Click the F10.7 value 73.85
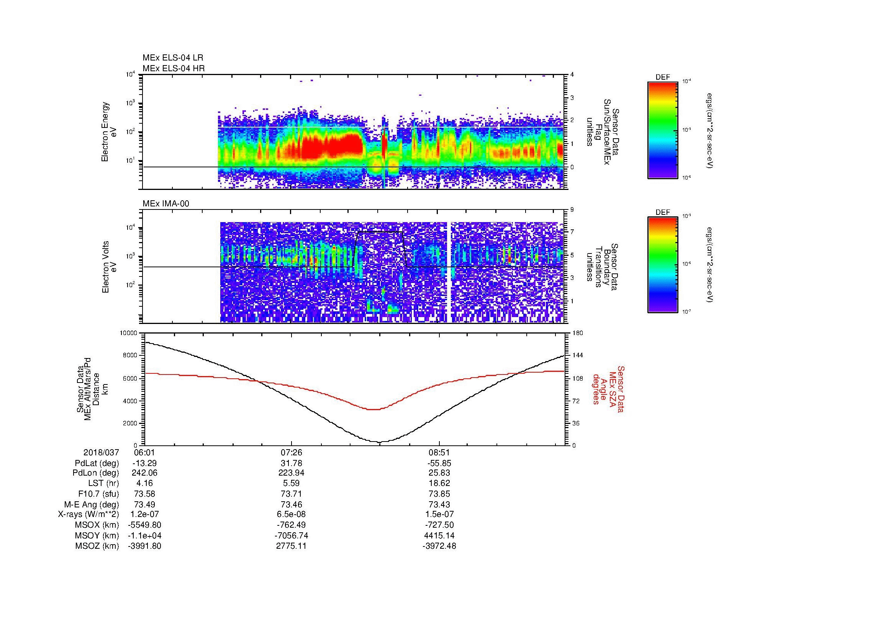The width and height of the screenshot is (896, 633). tap(439, 494)
